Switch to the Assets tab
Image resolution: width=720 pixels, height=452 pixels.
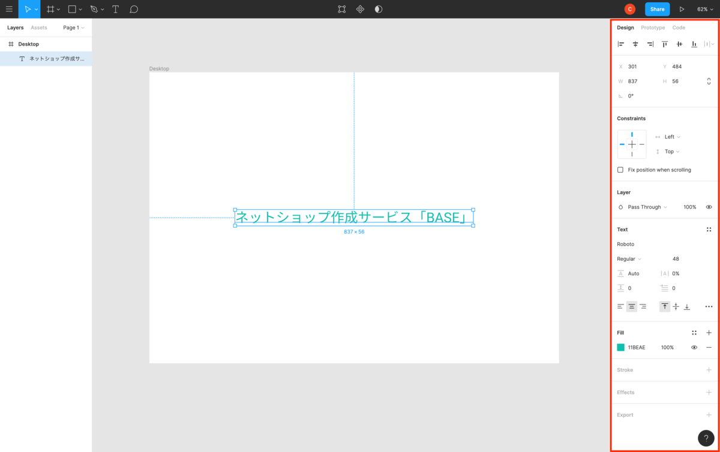[39, 28]
